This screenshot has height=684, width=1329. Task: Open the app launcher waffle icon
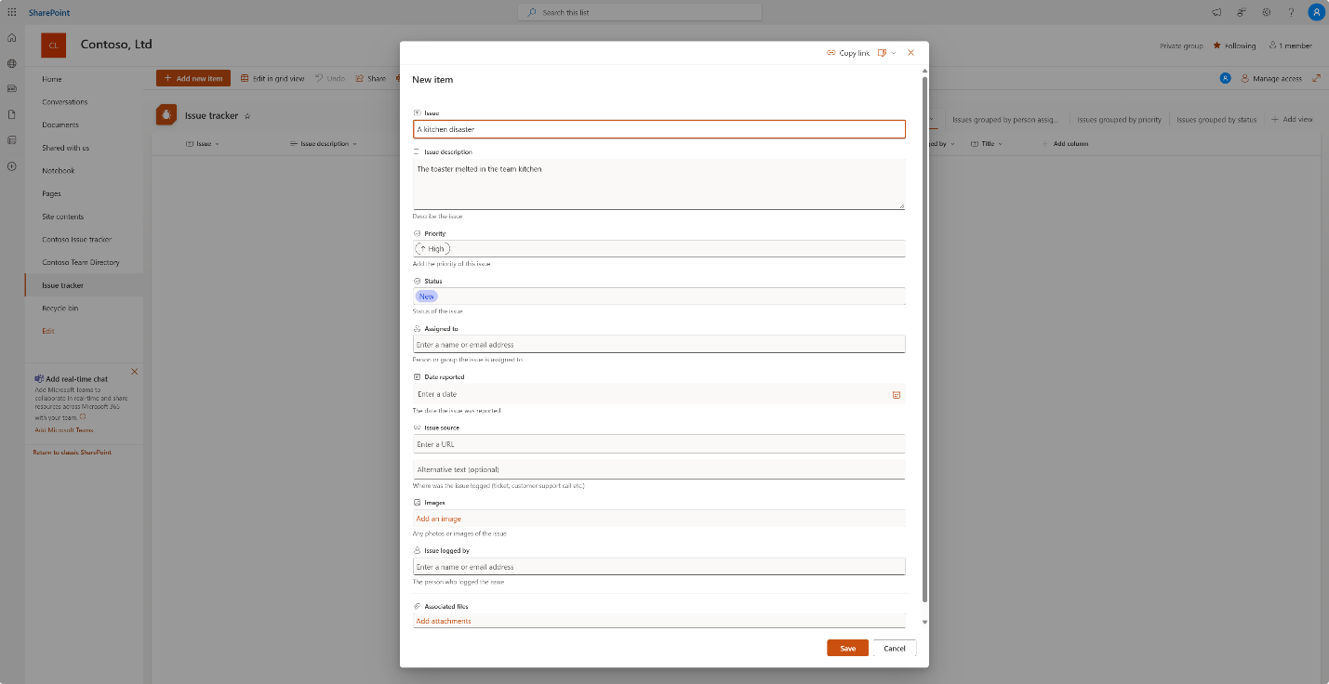point(12,12)
